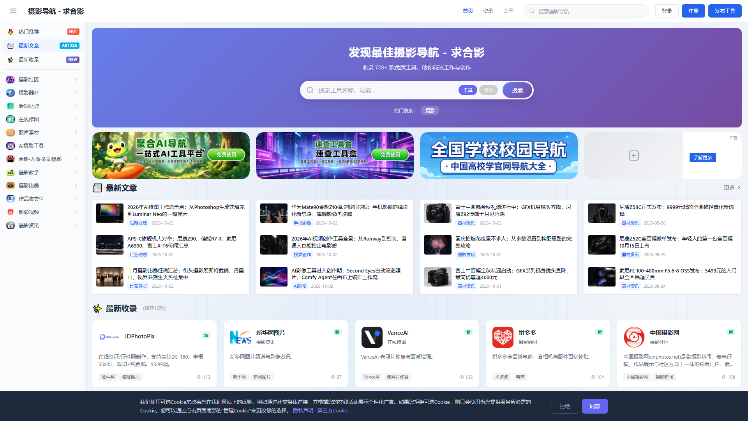This screenshot has height=421, width=748.
Task: Select 最新文章 in the sidebar
Action: 43,46
